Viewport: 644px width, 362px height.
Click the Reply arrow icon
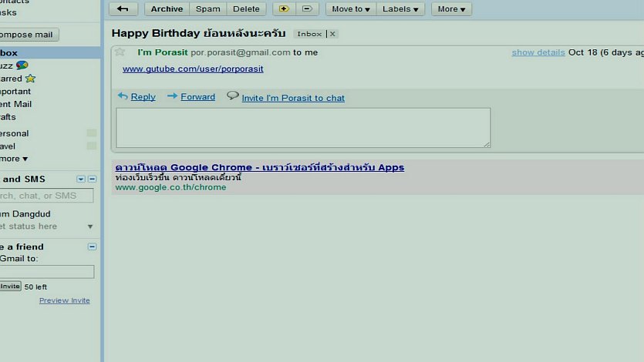pos(123,96)
